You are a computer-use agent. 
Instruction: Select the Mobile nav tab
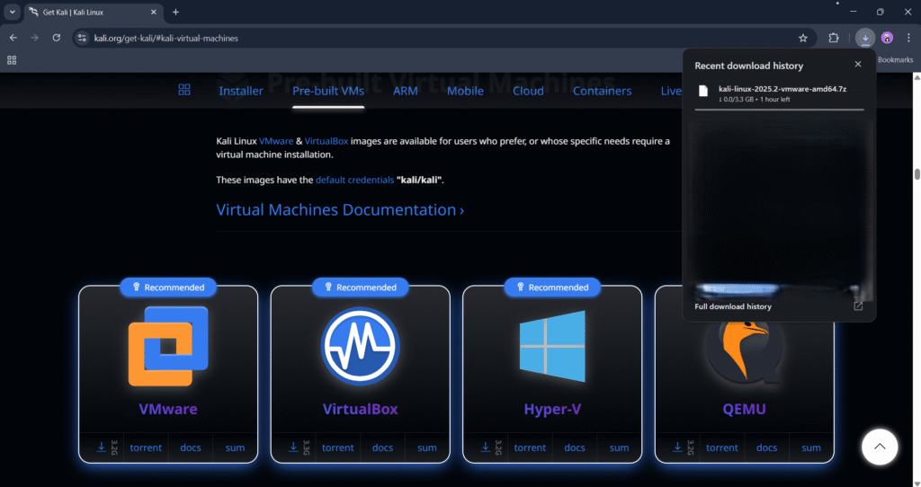(465, 91)
